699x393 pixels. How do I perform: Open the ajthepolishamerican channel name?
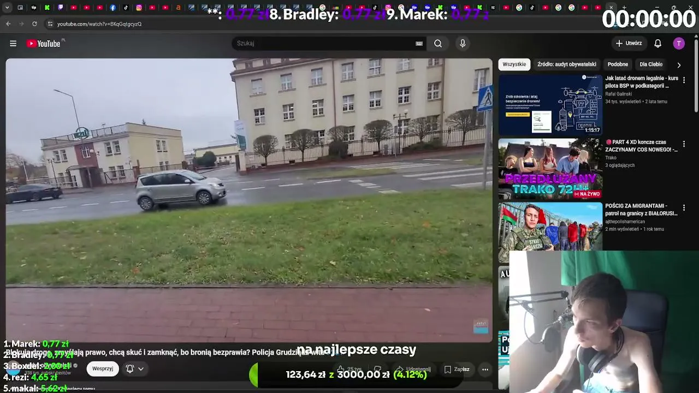[x=625, y=222]
